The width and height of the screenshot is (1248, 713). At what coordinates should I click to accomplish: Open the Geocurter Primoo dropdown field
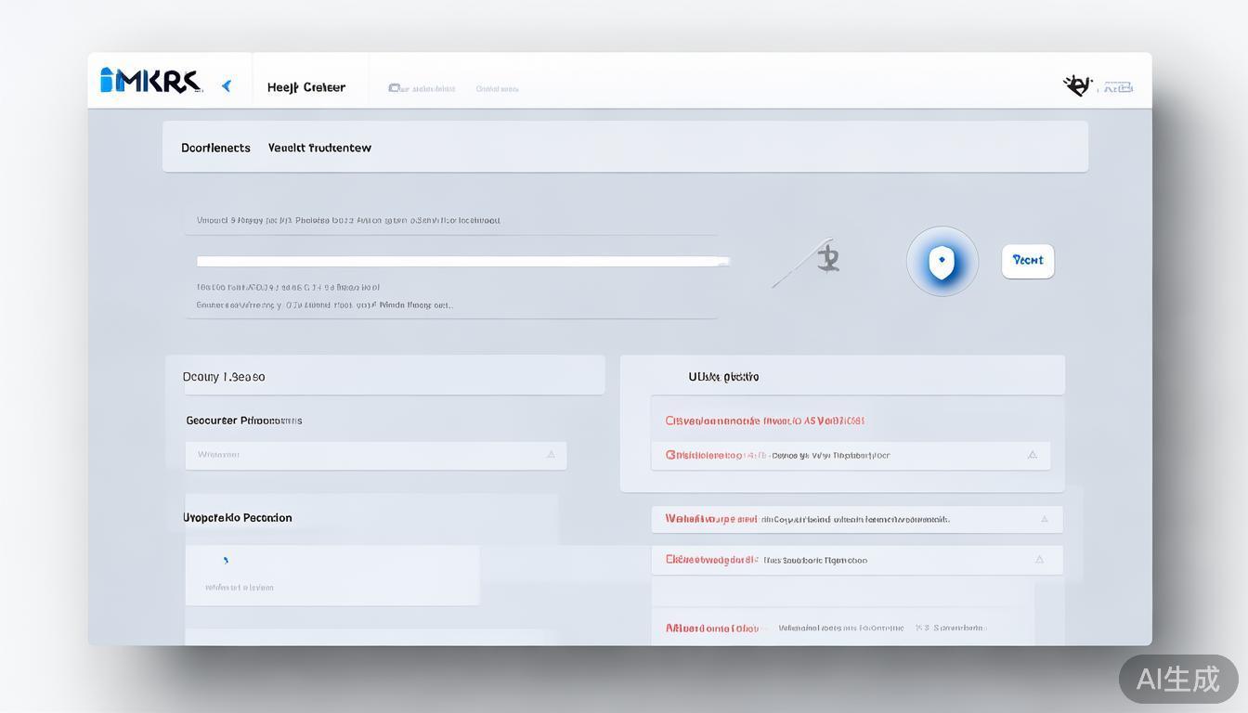tap(375, 455)
